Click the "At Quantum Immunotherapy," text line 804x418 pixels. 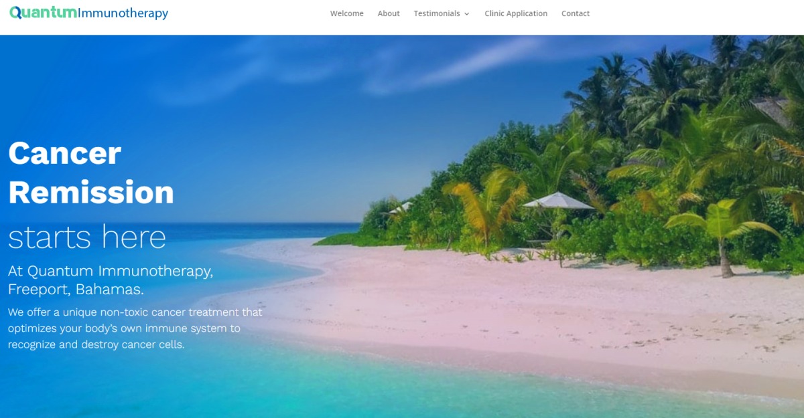[x=111, y=271]
